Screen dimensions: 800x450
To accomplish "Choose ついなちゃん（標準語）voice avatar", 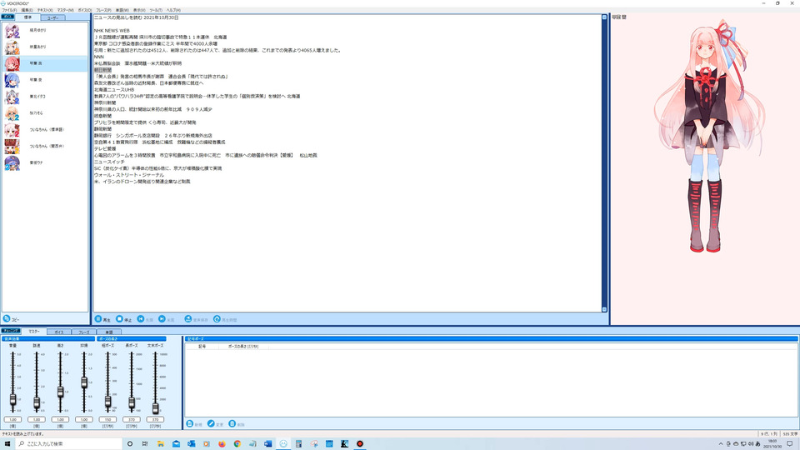I will (x=12, y=130).
